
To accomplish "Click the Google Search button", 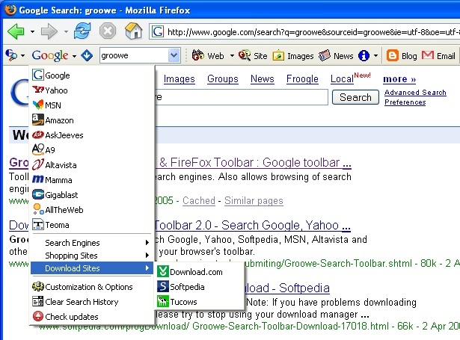I will click(x=355, y=97).
